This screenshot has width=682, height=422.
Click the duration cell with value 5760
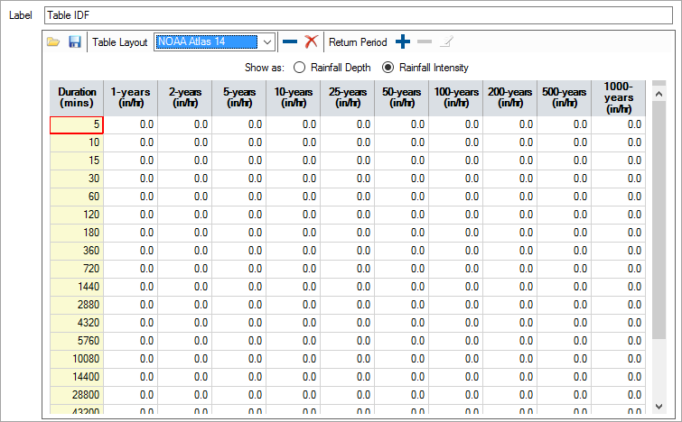[77, 341]
